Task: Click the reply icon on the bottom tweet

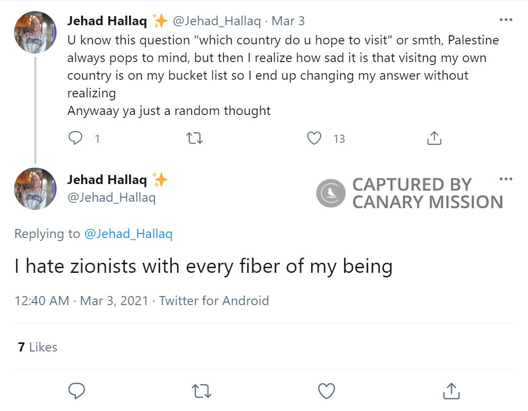Action: (76, 390)
